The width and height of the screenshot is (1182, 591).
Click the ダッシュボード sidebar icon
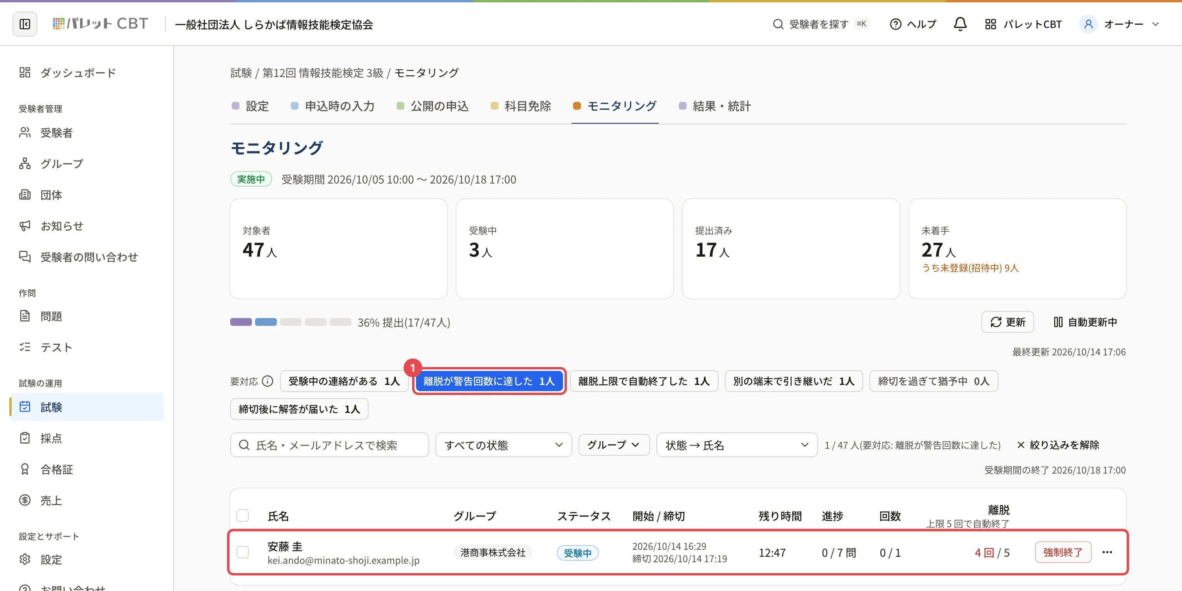(x=25, y=72)
